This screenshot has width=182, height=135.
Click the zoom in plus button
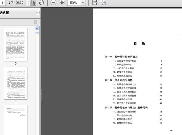[x=62, y=3]
